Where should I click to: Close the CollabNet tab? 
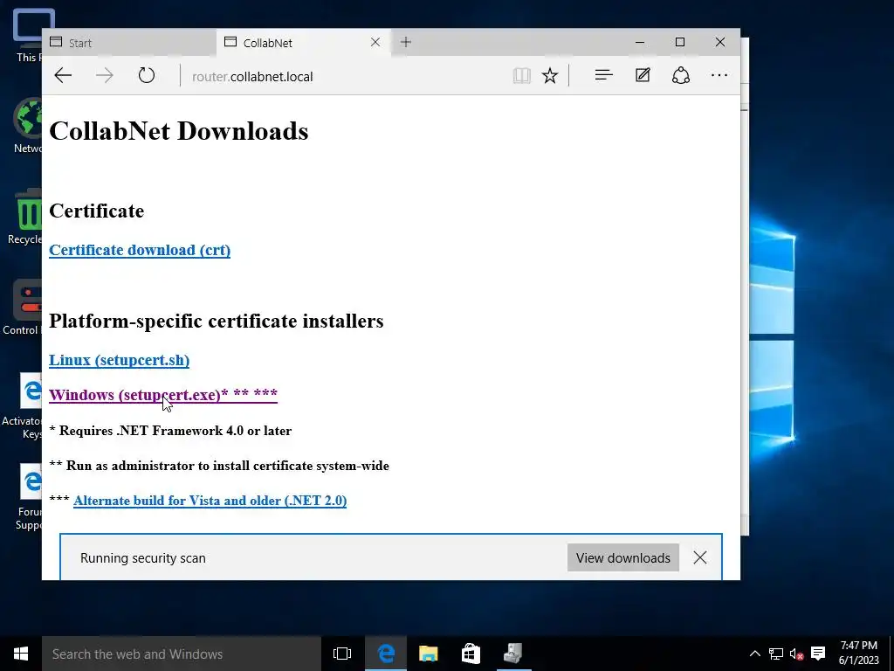pyautogui.click(x=375, y=42)
